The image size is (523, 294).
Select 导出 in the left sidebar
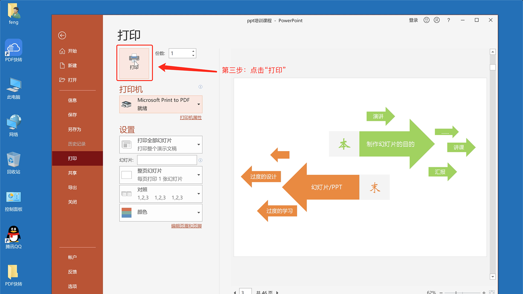(72, 187)
